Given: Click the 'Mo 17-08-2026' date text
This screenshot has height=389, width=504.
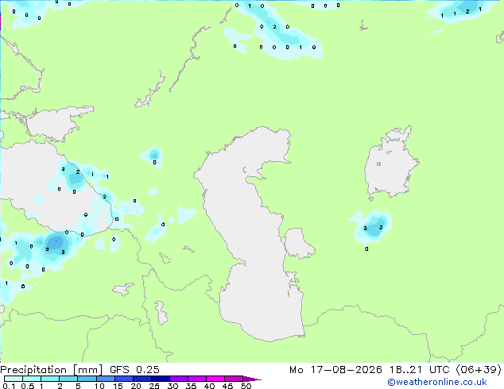Looking at the screenshot, I should click(335, 370).
